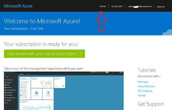Viewport: 172px width, 110px height.
Task: Open the Storage tutorial link
Action: (x=141, y=95)
